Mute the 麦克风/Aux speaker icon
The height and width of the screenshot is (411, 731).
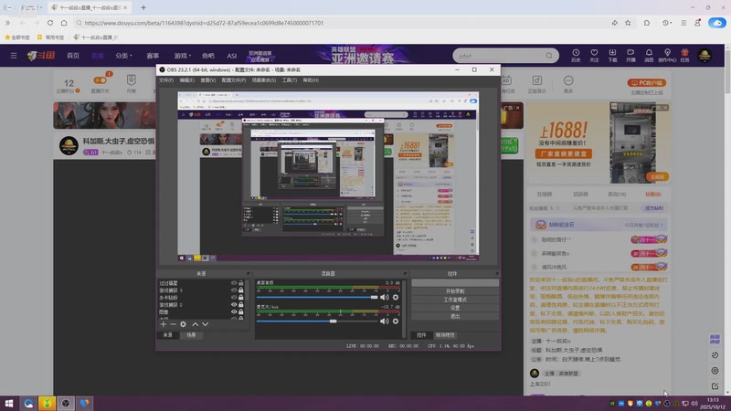tap(384, 321)
